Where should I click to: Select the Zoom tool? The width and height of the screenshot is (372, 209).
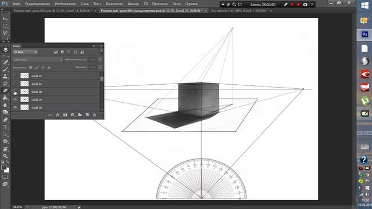point(5,156)
